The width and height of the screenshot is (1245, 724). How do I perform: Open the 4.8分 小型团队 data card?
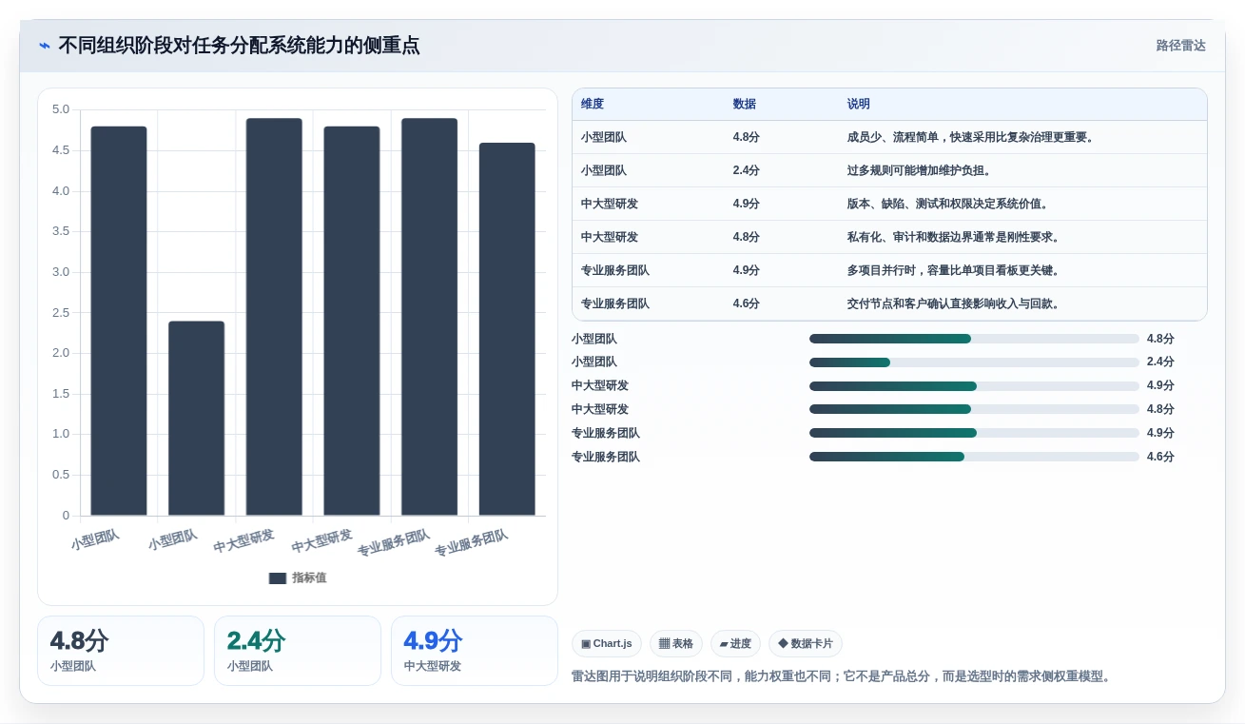point(121,651)
